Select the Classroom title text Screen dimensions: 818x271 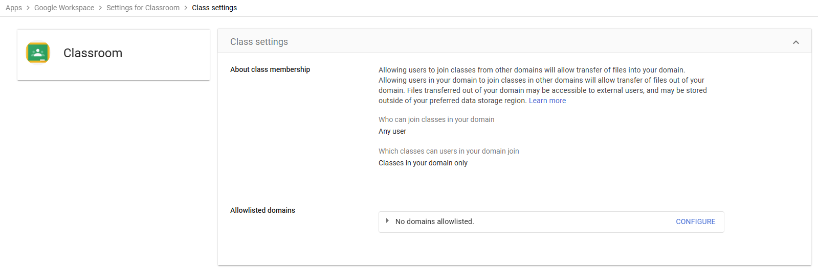(x=93, y=53)
